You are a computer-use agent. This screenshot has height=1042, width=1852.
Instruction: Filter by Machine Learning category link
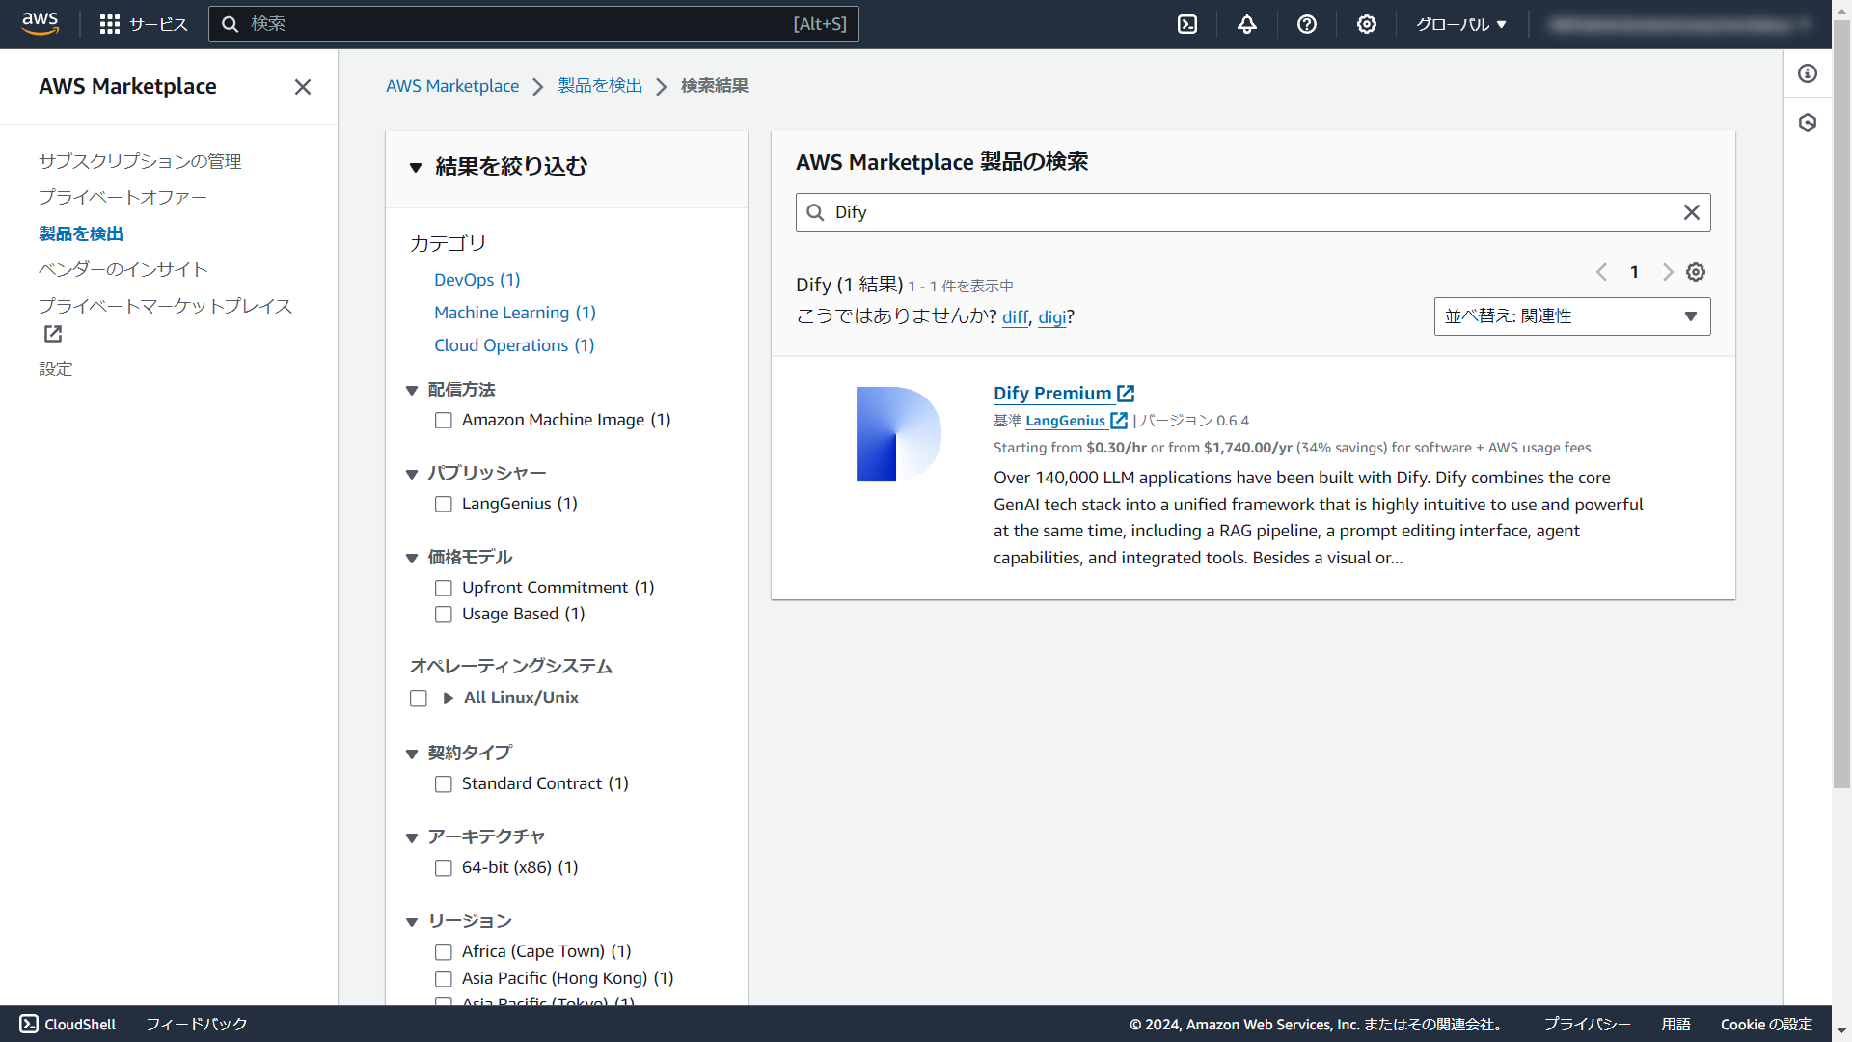[x=514, y=313]
